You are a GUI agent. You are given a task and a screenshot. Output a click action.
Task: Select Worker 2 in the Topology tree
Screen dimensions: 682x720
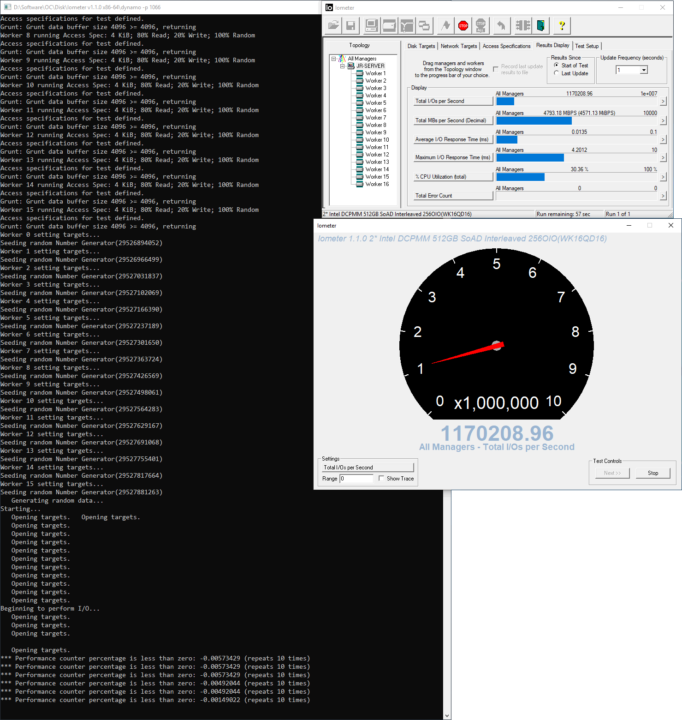376,81
